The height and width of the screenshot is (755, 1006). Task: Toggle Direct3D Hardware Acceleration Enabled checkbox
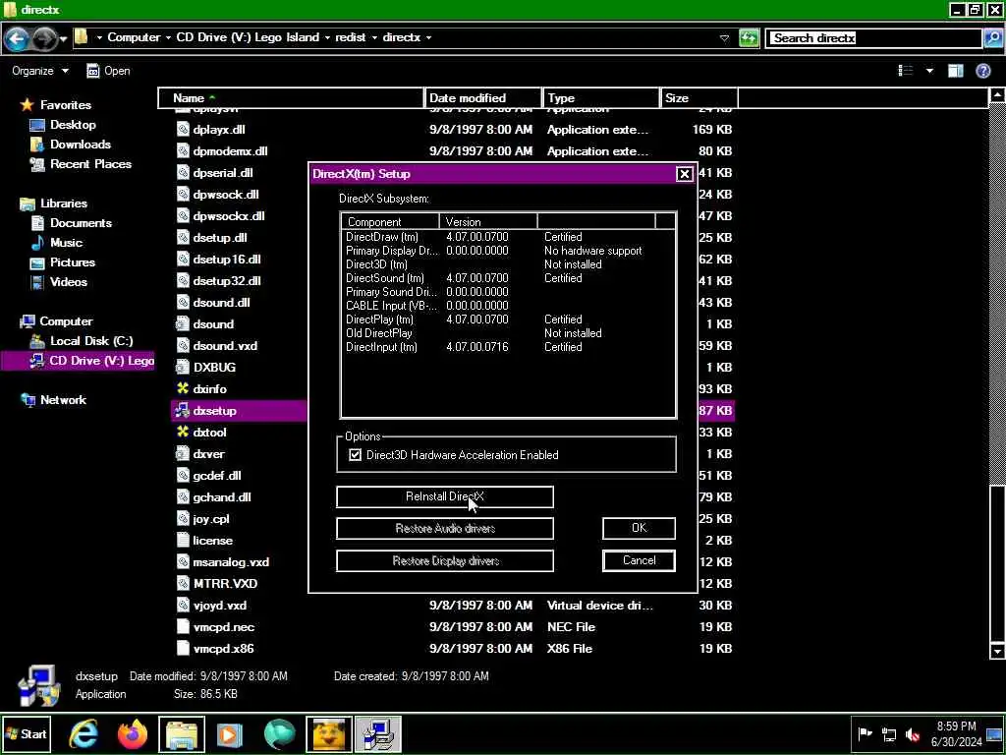[355, 455]
